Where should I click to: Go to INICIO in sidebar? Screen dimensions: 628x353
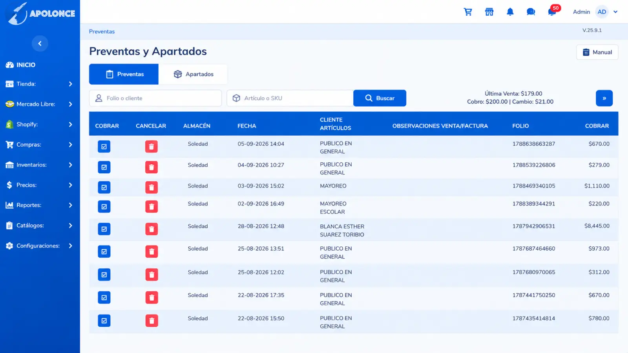pos(26,65)
